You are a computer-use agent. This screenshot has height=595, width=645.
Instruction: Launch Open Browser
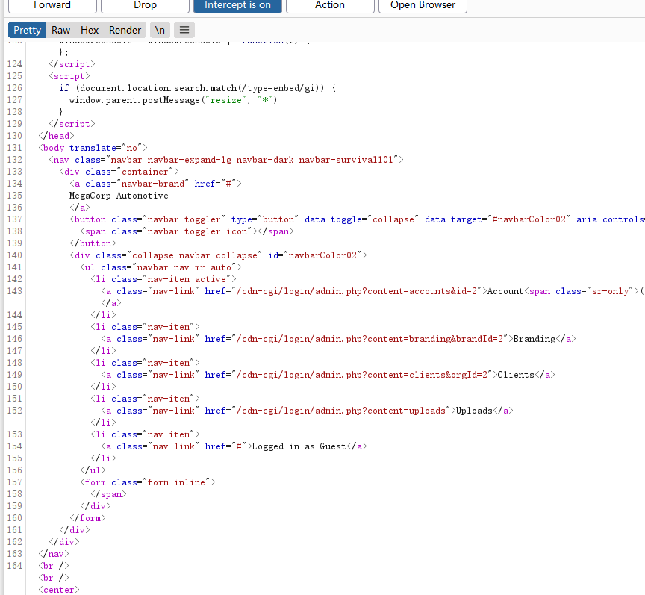423,5
